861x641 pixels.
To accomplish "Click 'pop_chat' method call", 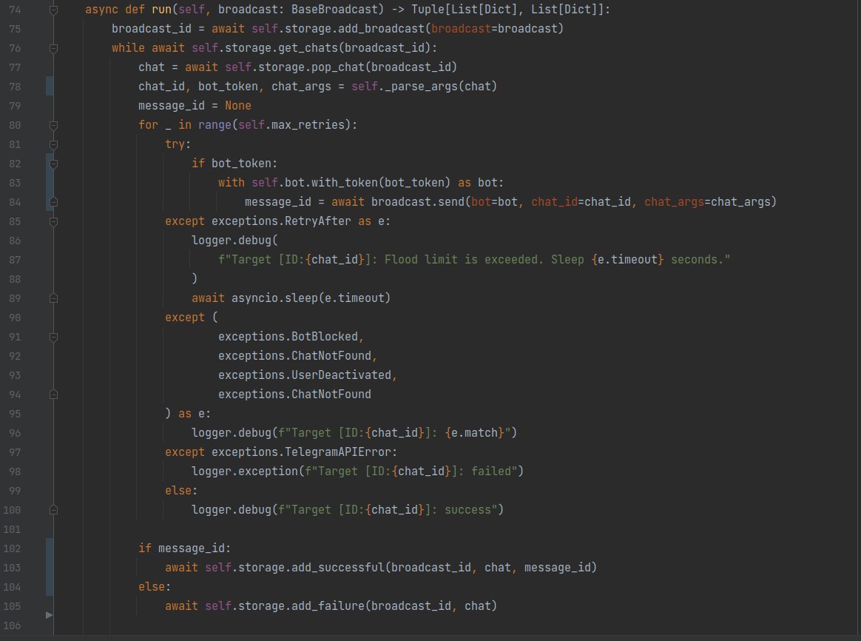I will point(338,67).
